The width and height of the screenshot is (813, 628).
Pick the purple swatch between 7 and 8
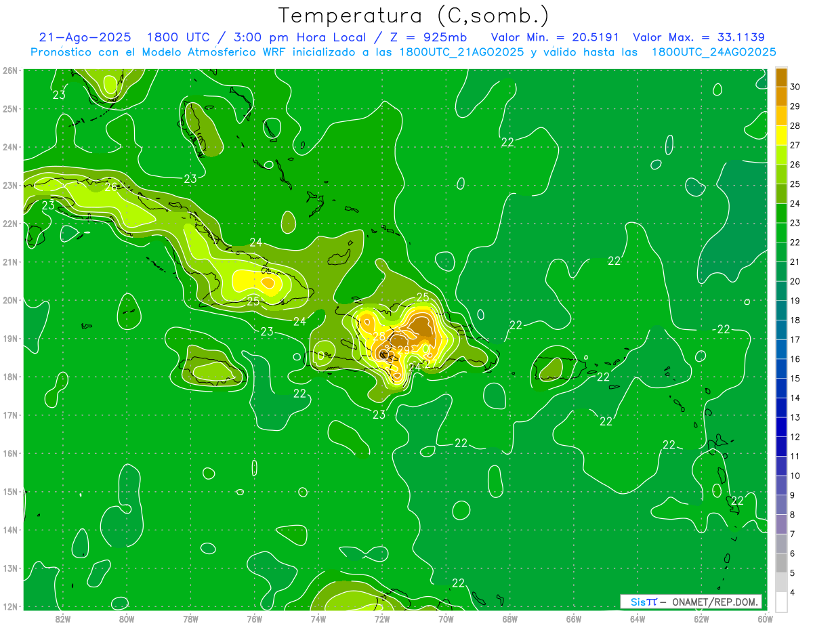coord(781,524)
